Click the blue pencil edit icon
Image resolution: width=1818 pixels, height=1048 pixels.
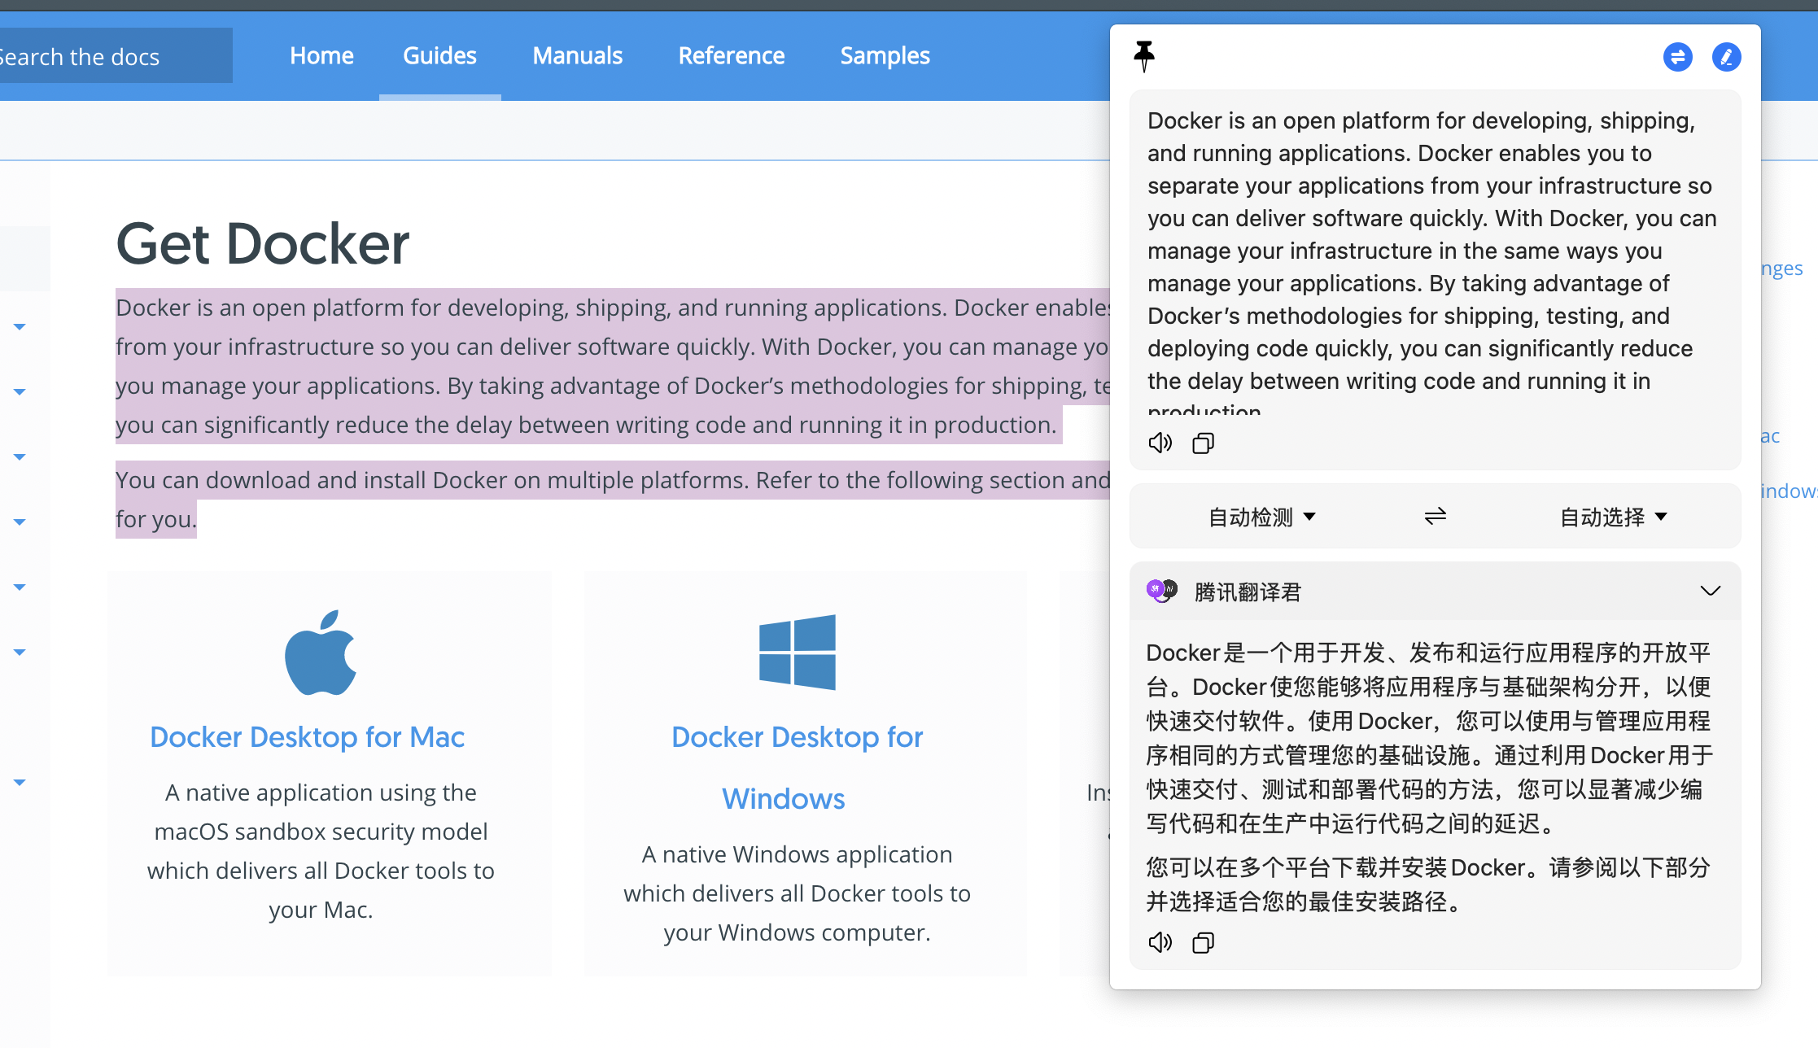[x=1726, y=57]
